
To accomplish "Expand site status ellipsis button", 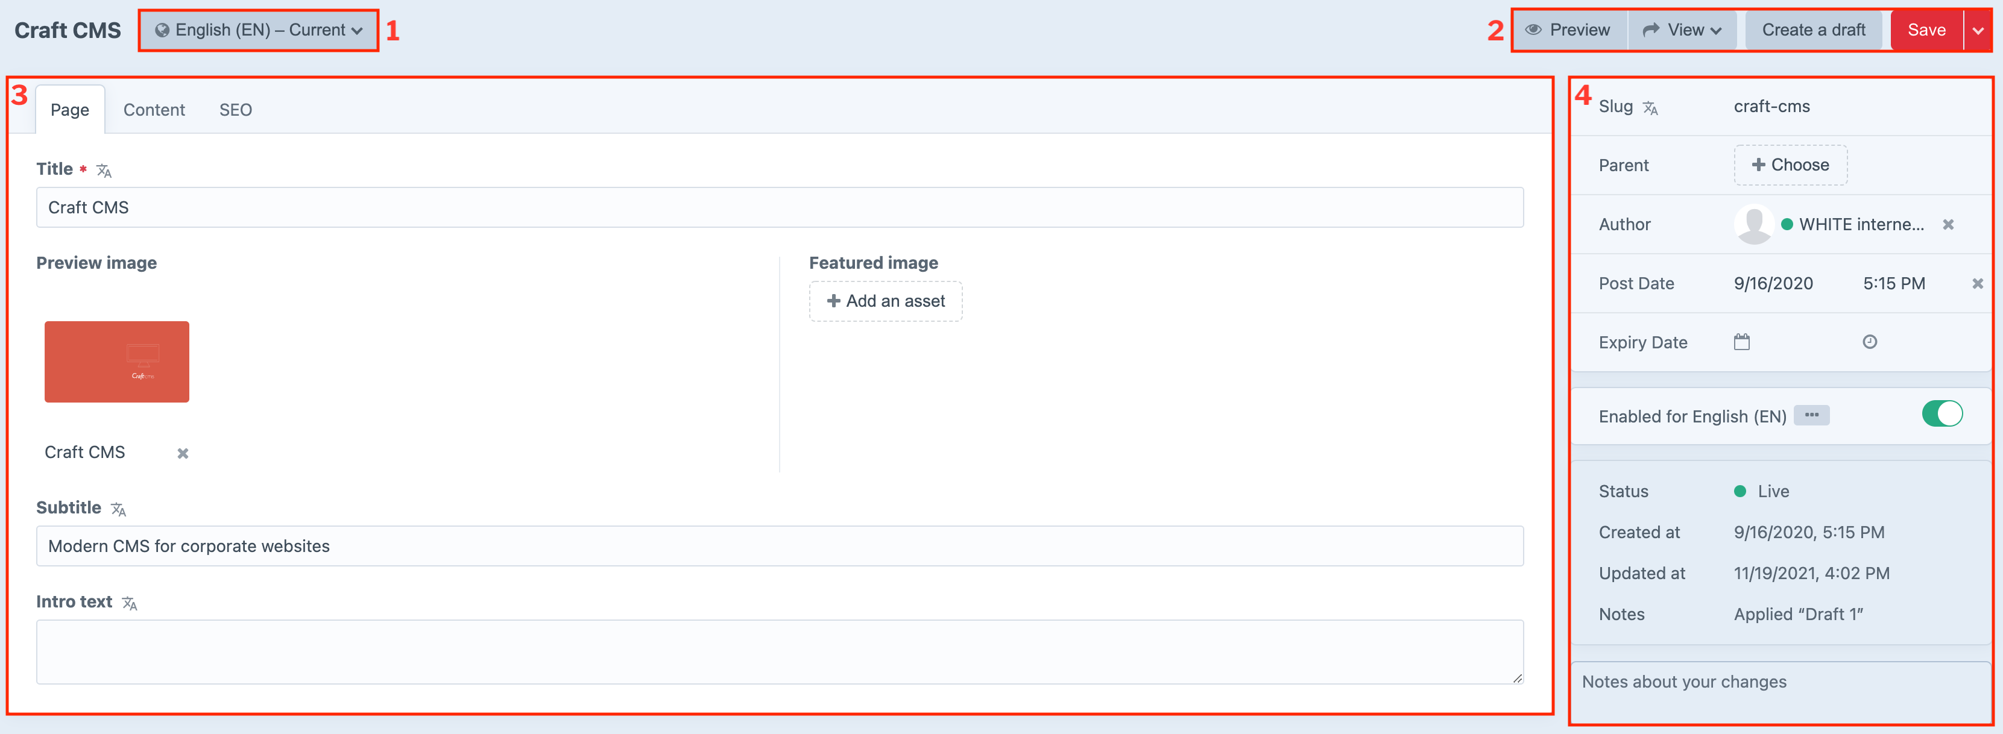I will [1811, 415].
